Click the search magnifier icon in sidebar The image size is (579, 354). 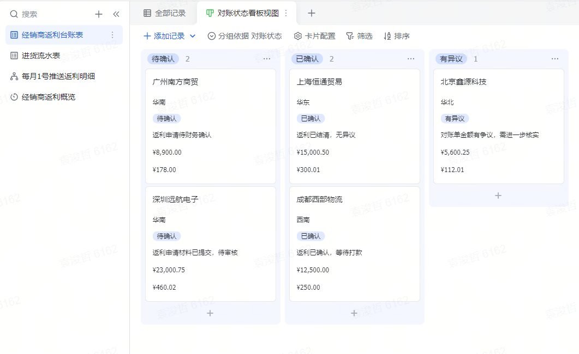(14, 14)
